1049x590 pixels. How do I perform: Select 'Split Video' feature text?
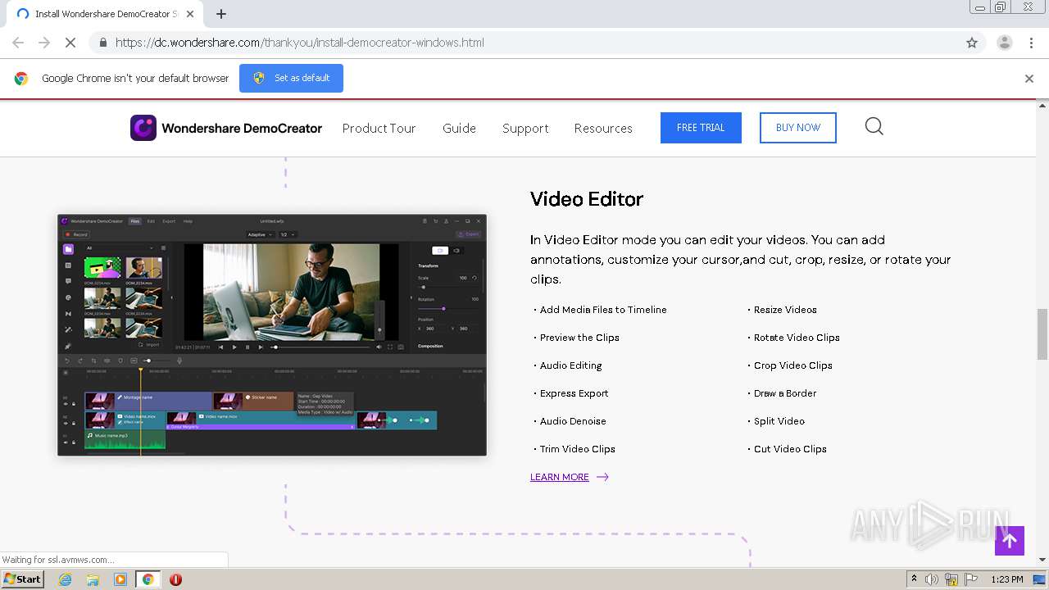coord(779,421)
